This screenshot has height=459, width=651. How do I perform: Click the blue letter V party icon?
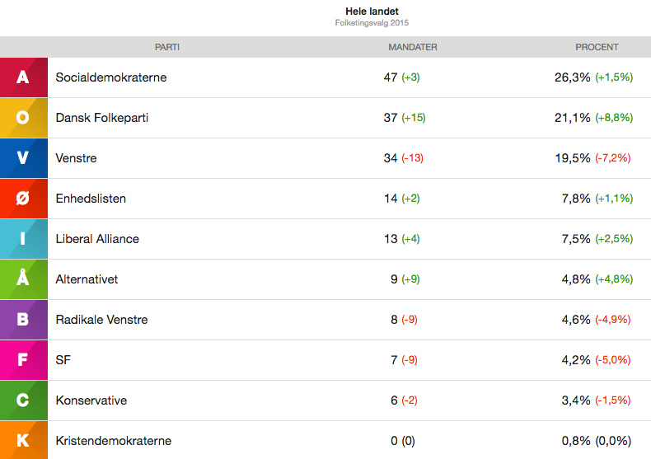(23, 158)
